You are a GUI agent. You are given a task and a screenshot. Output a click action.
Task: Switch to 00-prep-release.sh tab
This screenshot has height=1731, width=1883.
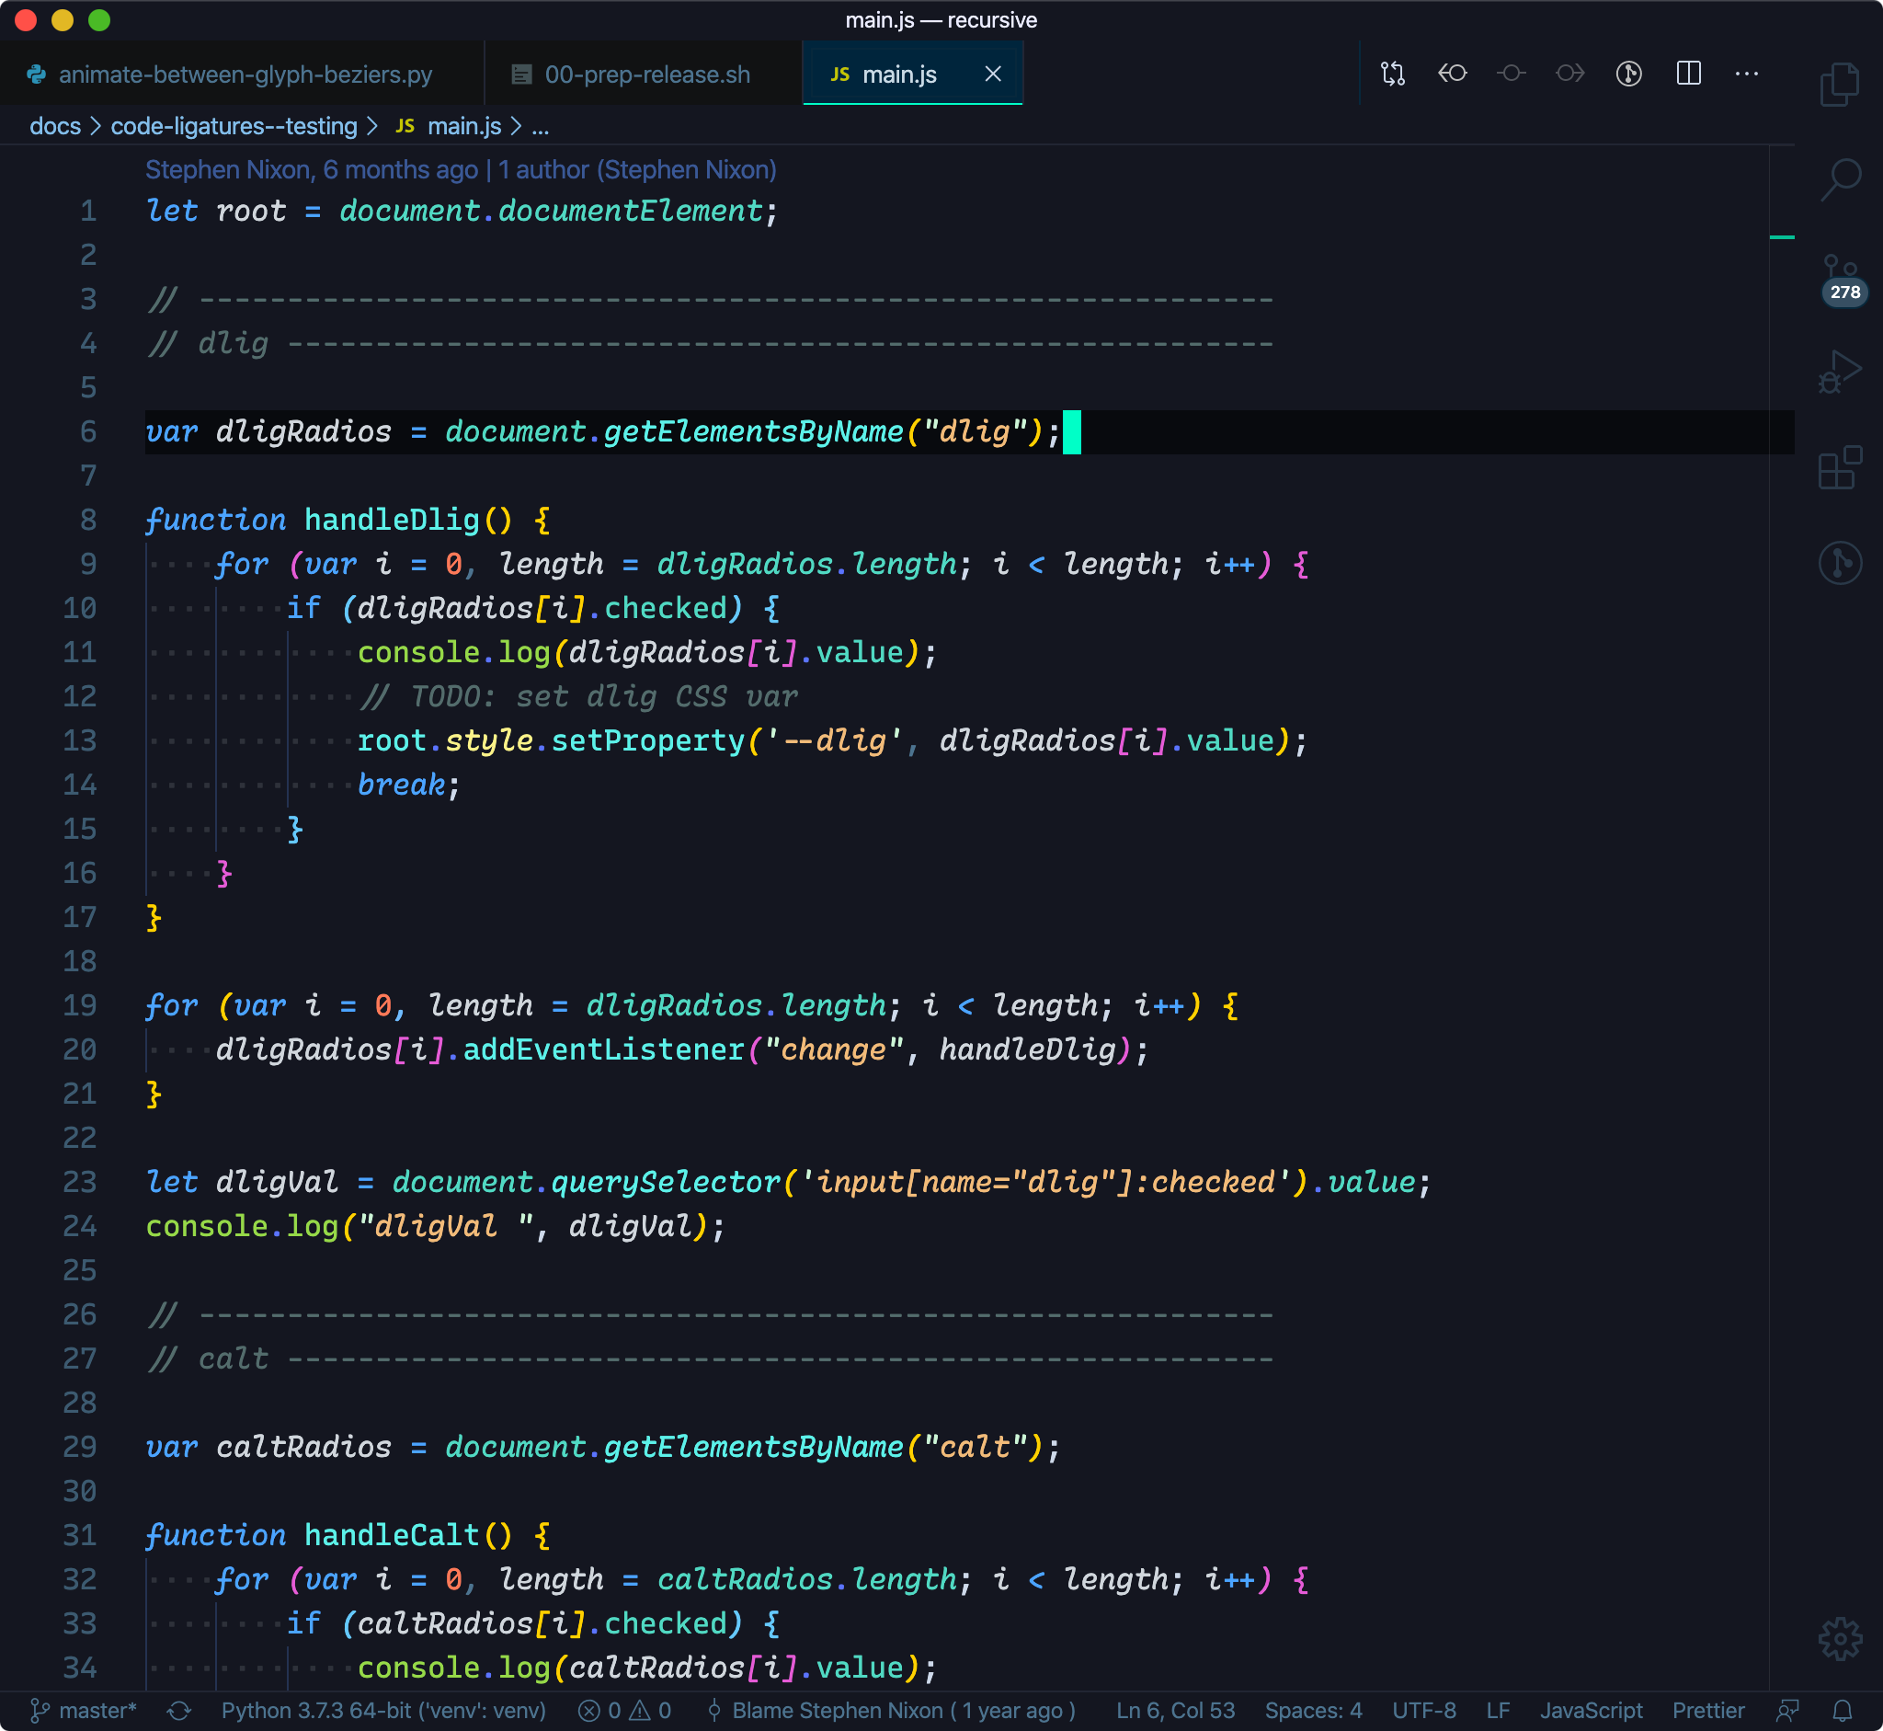[646, 74]
